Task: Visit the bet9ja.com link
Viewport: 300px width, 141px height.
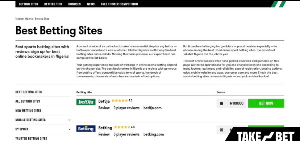Action: coord(153,108)
